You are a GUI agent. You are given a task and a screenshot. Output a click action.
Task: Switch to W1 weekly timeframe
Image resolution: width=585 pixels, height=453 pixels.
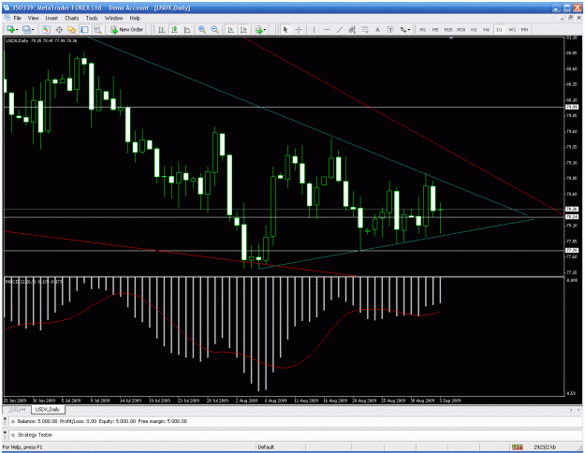point(512,29)
